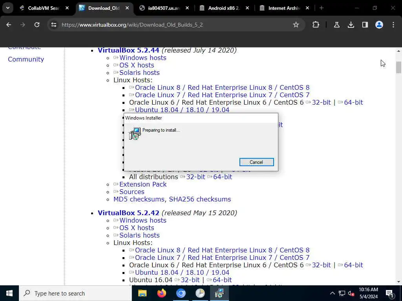The image size is (402, 301).
Task: Launch Firefox from the taskbar
Action: coord(161,293)
